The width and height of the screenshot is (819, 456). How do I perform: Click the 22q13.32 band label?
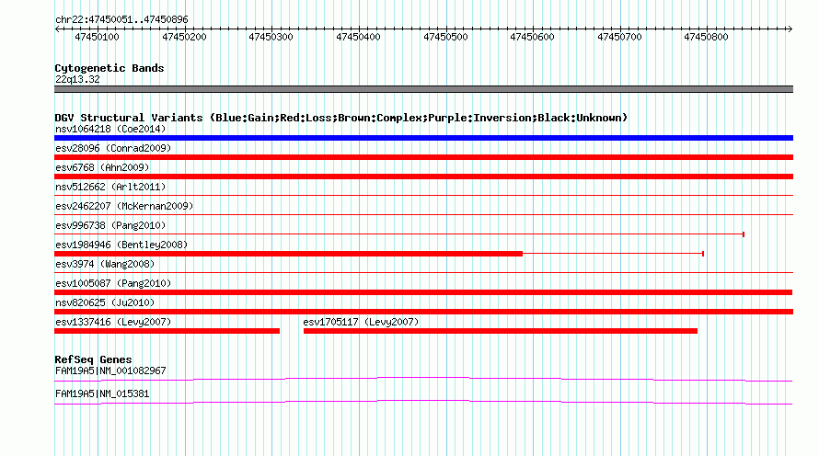[x=77, y=79]
